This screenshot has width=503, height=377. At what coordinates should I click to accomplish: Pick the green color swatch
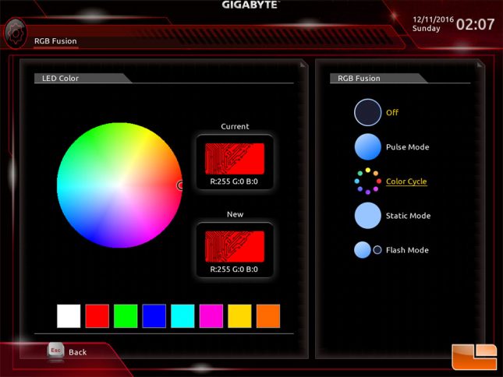(x=126, y=316)
